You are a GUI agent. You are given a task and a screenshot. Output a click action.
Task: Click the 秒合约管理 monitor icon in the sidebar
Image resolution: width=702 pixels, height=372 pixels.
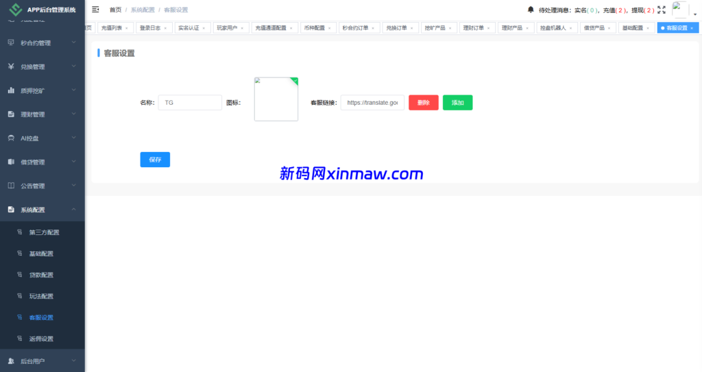point(11,42)
